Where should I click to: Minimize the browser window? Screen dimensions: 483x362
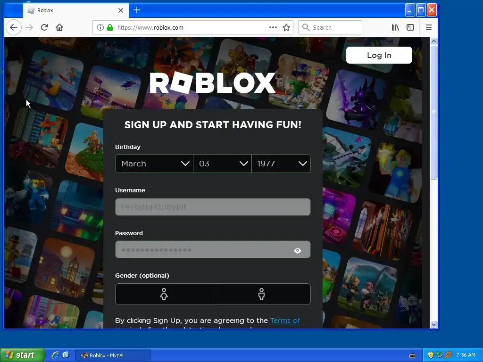coord(409,10)
